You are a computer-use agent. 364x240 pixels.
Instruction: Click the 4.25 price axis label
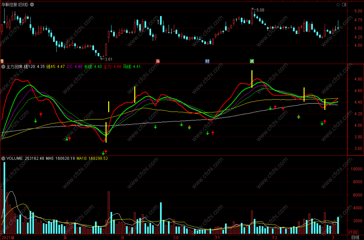click(358, 37)
